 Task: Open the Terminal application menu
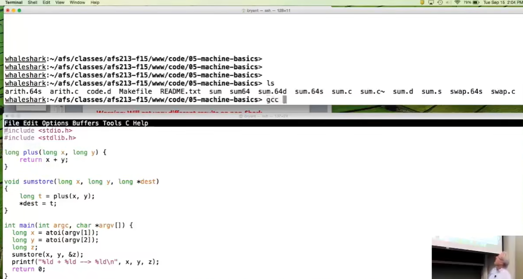coord(14,3)
